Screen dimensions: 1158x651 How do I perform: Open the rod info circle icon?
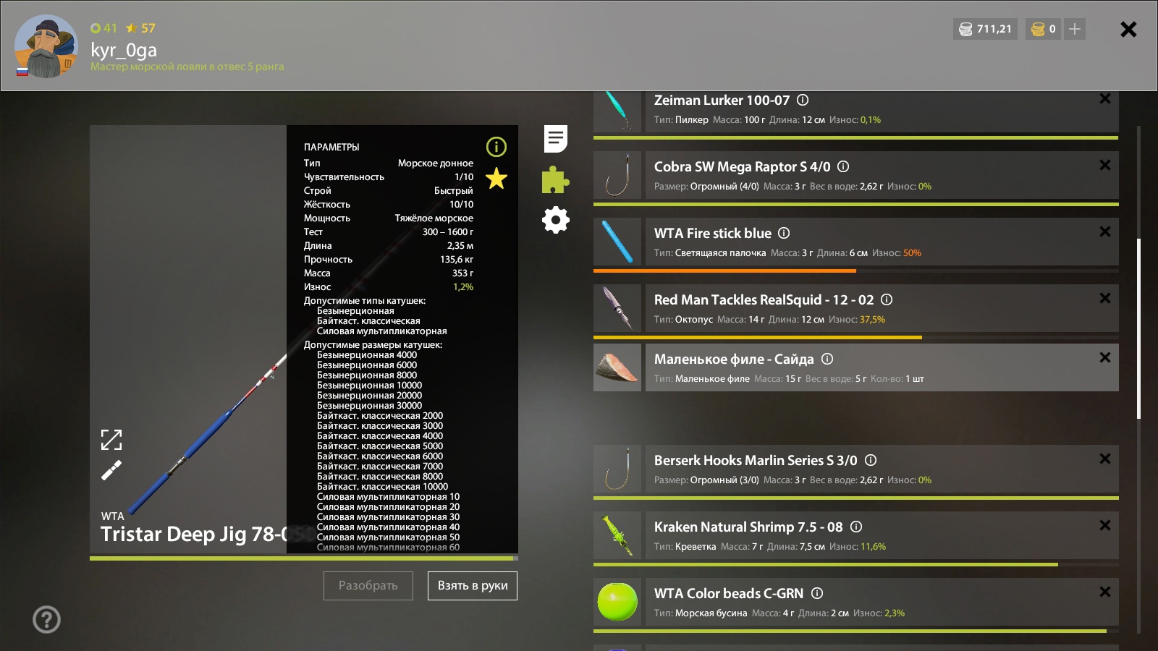point(496,147)
